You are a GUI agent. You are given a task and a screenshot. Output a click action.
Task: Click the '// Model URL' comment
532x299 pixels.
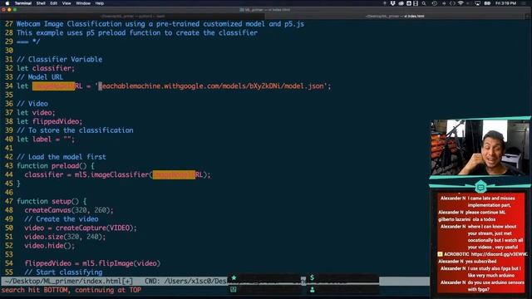(40, 77)
